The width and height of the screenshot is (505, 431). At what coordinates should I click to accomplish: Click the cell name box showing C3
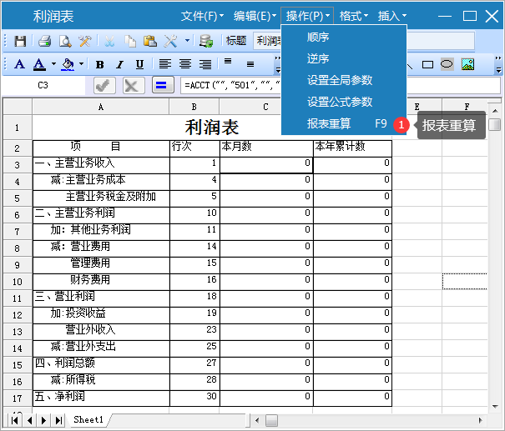43,85
